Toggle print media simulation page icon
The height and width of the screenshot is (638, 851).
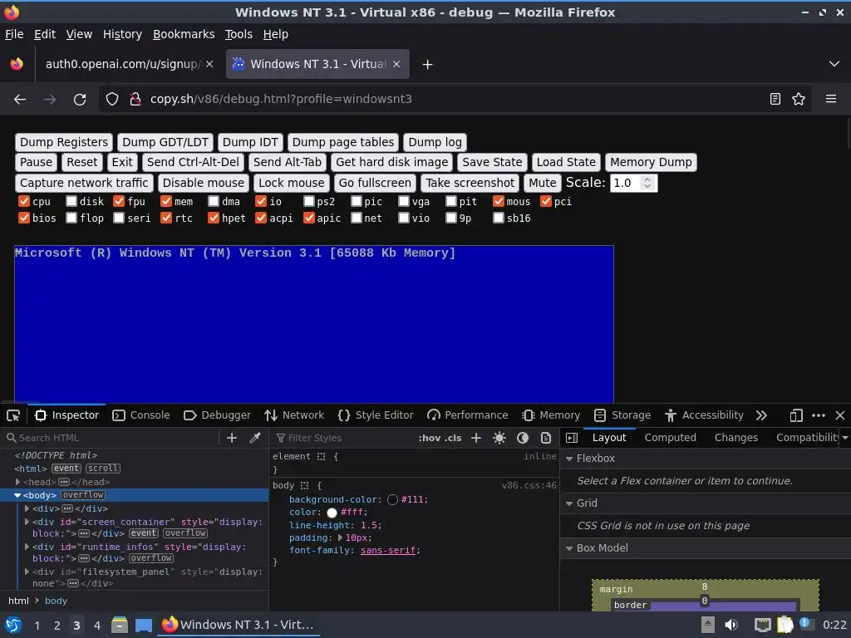pyautogui.click(x=546, y=438)
